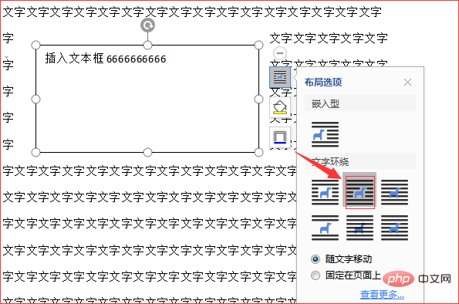Select the inline (嵌入型) layout icon

click(325, 134)
